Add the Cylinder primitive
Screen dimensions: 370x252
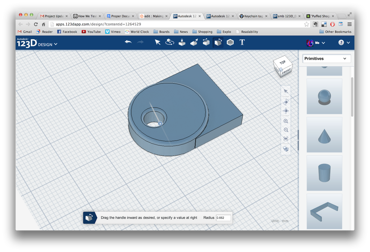[324, 173]
